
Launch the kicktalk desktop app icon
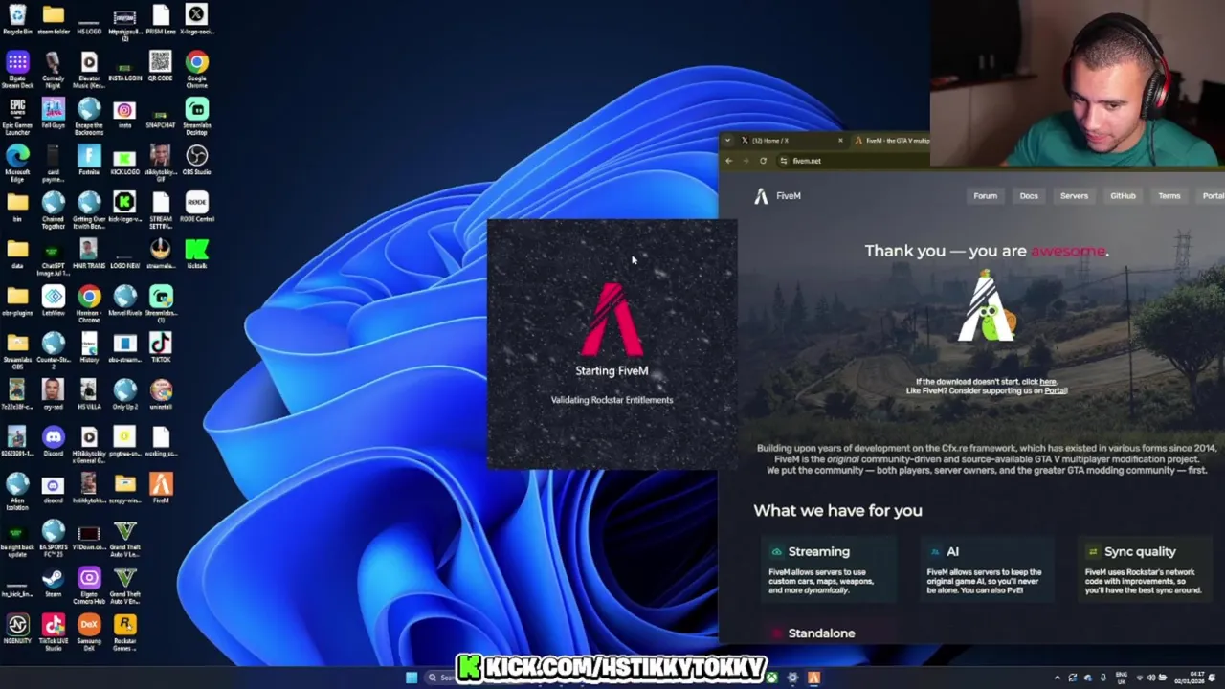pos(196,254)
